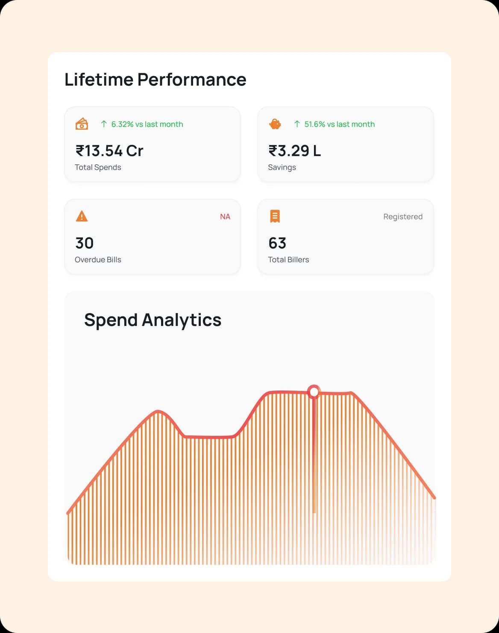Click the highest point of the spend chart
This screenshot has height=633, width=499.
point(314,391)
